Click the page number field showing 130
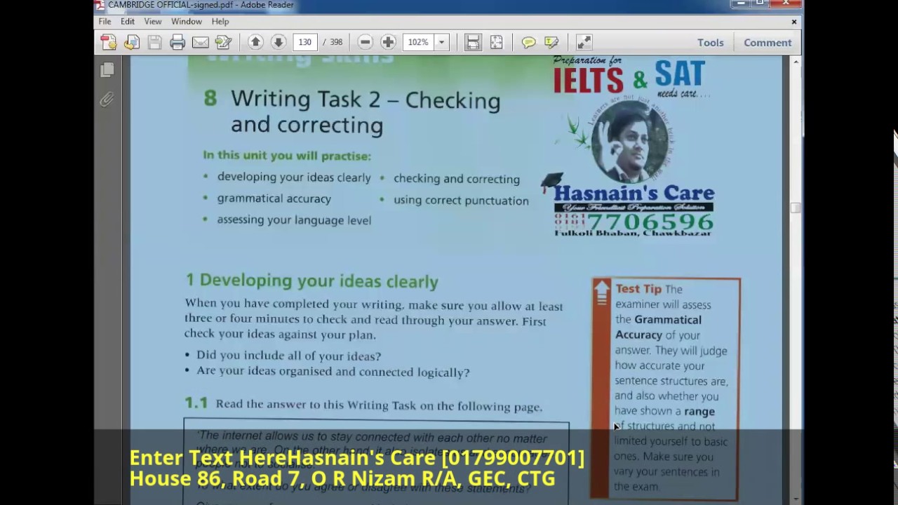 pyautogui.click(x=304, y=42)
